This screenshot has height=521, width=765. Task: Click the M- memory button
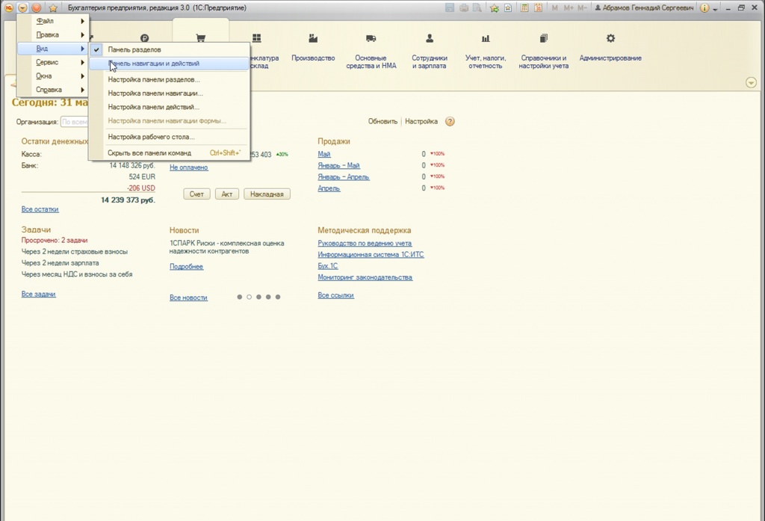582,7
